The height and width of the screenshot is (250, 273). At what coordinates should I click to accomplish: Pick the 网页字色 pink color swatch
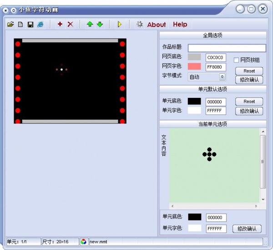click(194, 66)
